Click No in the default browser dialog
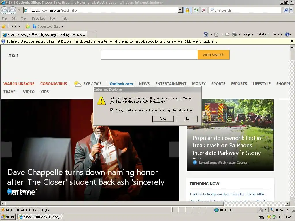295x221 pixels. click(187, 119)
